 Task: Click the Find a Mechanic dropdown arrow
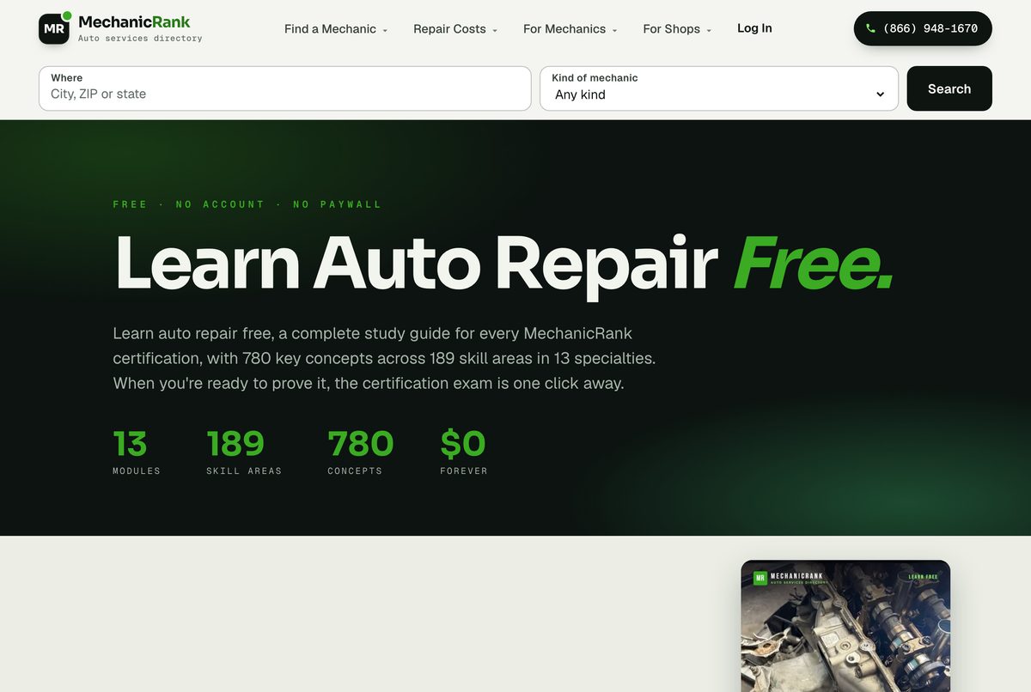pos(385,30)
